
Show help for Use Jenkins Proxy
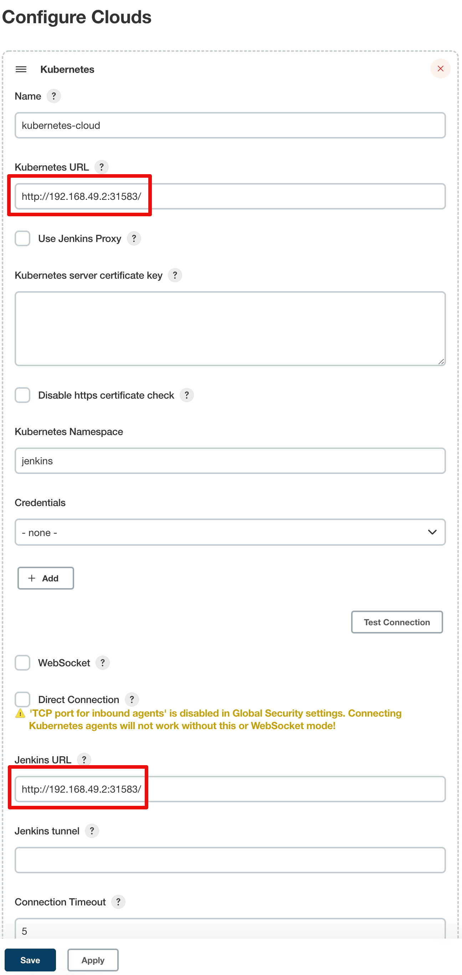[134, 238]
